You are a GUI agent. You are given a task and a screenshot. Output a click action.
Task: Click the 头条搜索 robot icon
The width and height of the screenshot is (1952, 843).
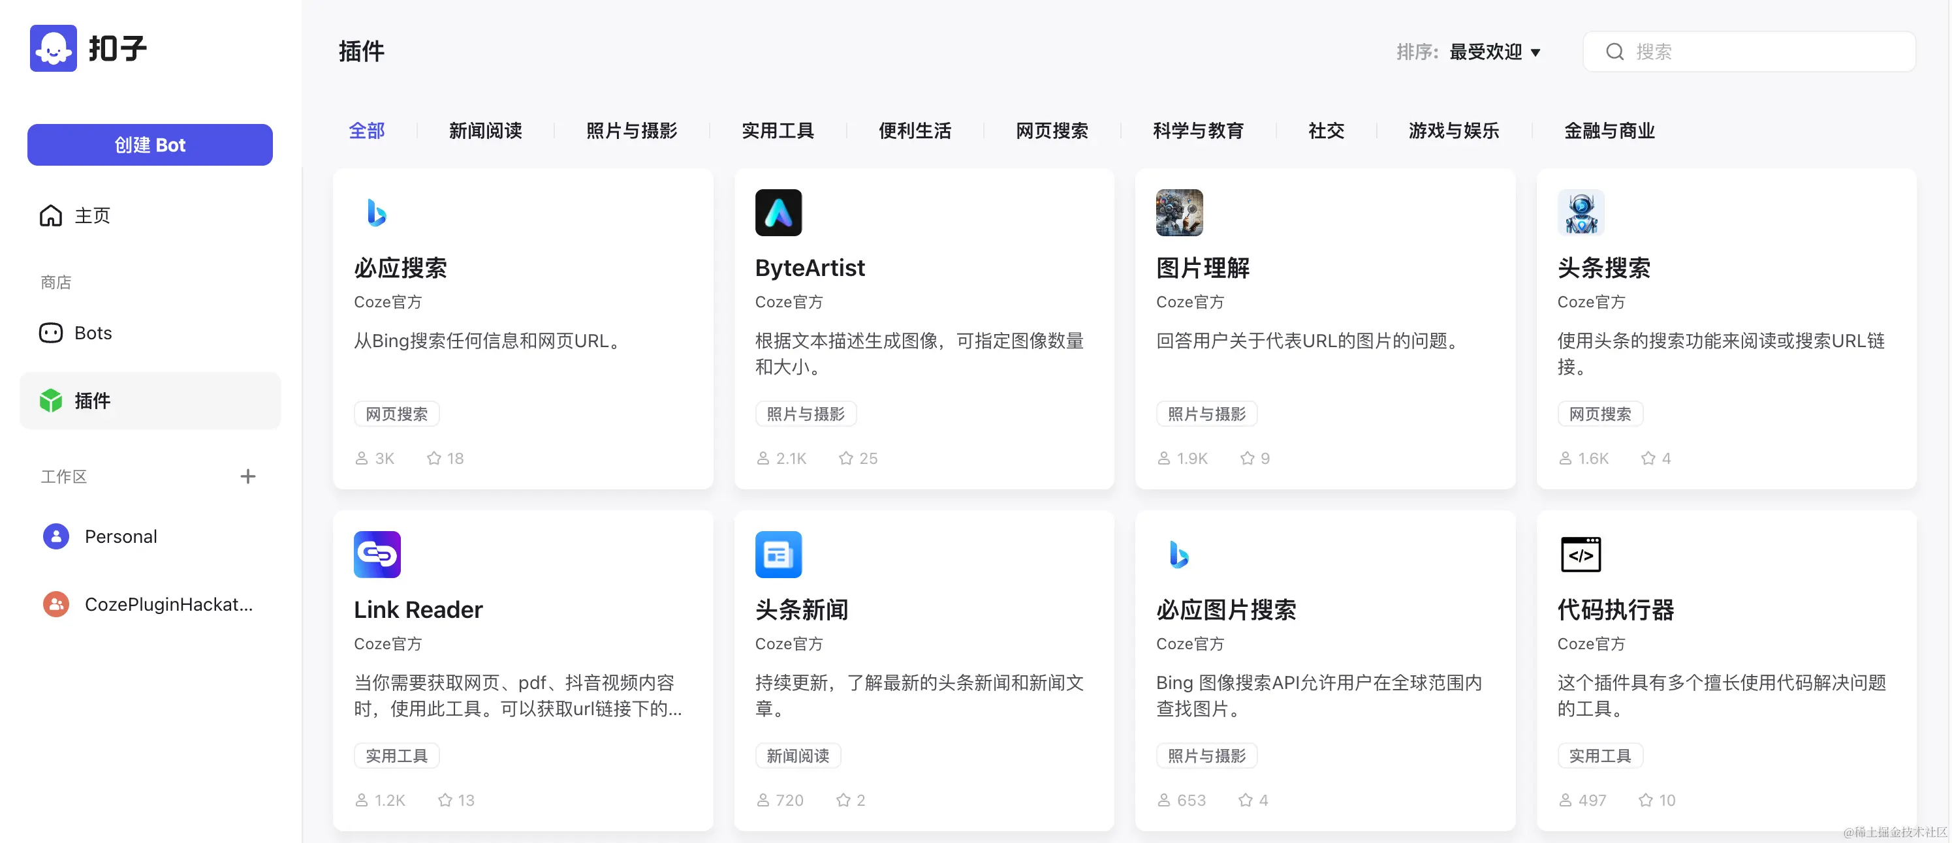pos(1580,213)
